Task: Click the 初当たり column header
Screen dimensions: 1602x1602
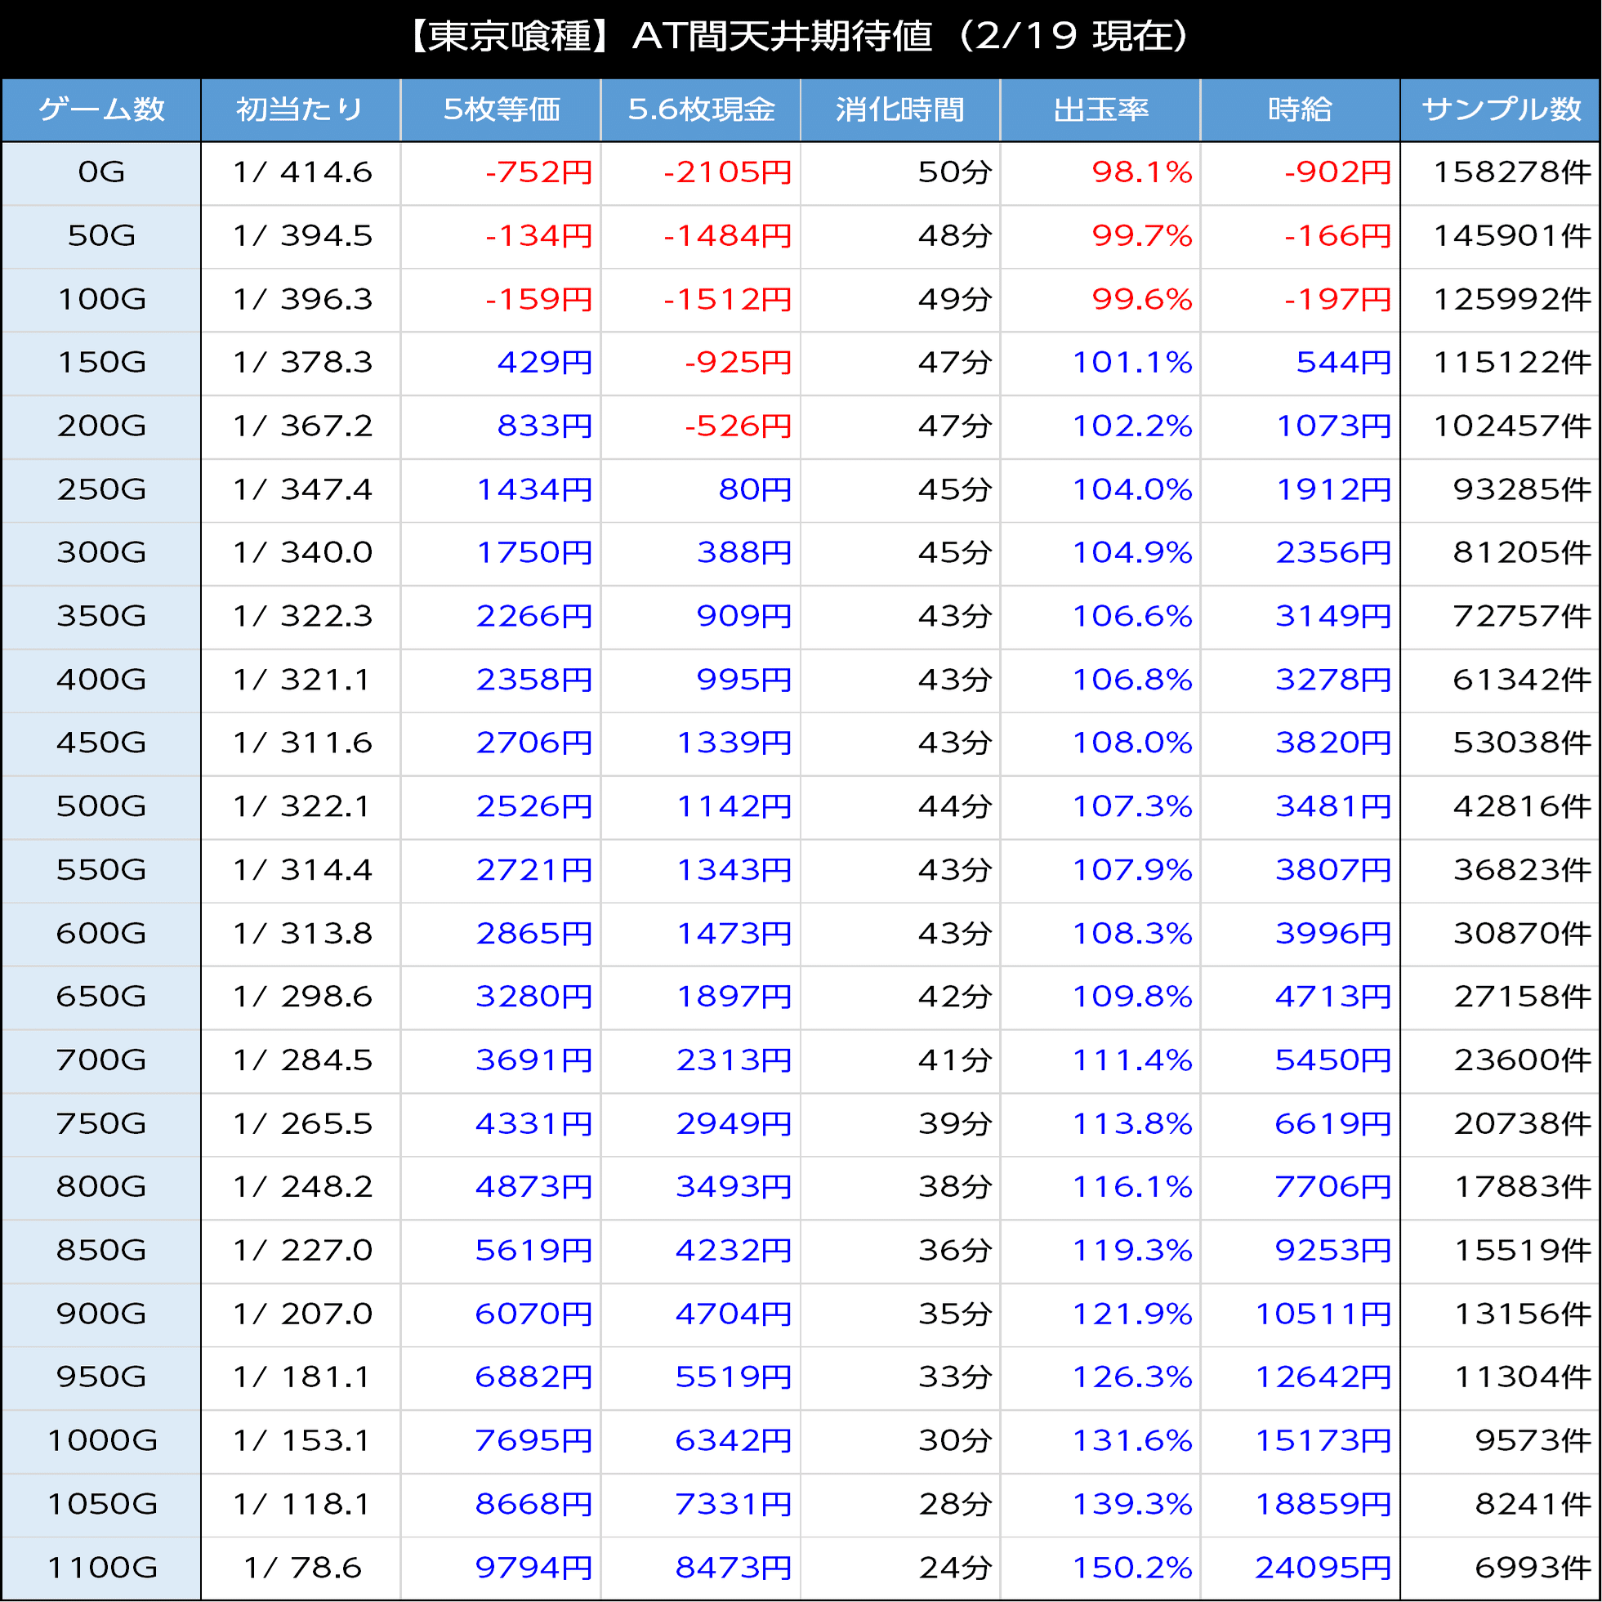Action: [301, 109]
